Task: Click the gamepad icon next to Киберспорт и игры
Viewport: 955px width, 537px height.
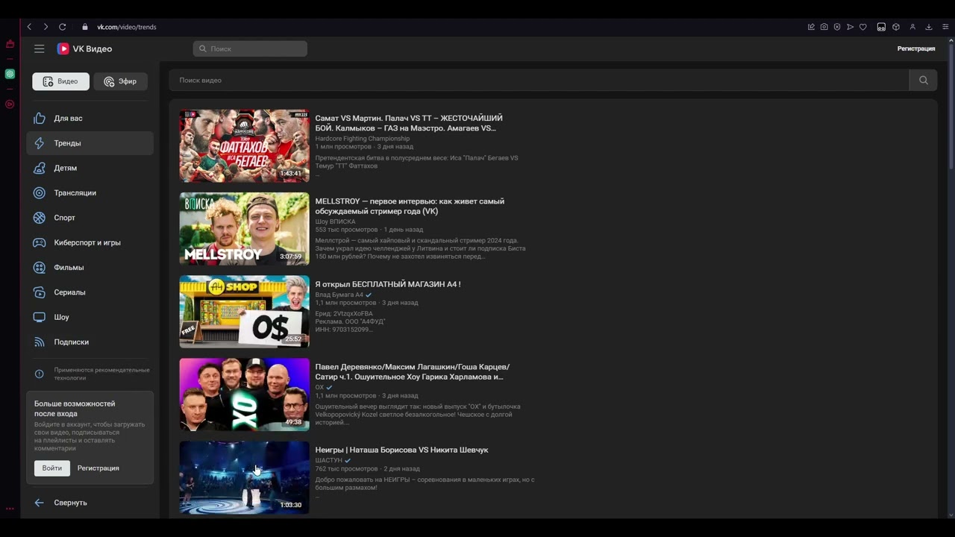Action: pos(40,242)
